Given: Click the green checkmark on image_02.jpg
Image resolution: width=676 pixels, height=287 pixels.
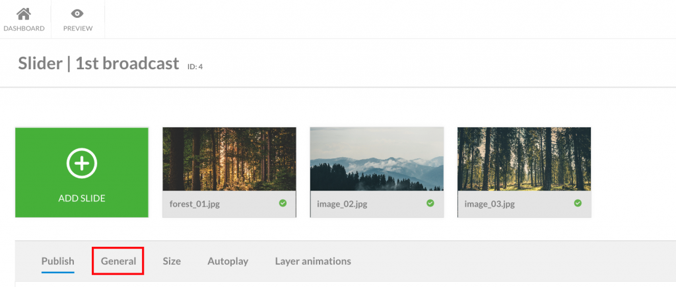Looking at the screenshot, I should pyautogui.click(x=430, y=203).
